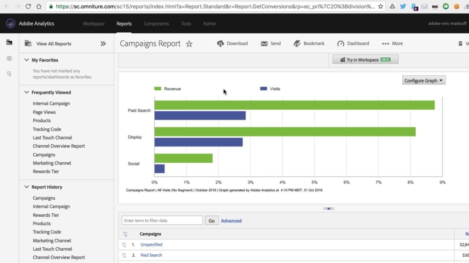Click the breakdown icon in Campaigns column header
The height and width of the screenshot is (263, 469).
(x=125, y=234)
